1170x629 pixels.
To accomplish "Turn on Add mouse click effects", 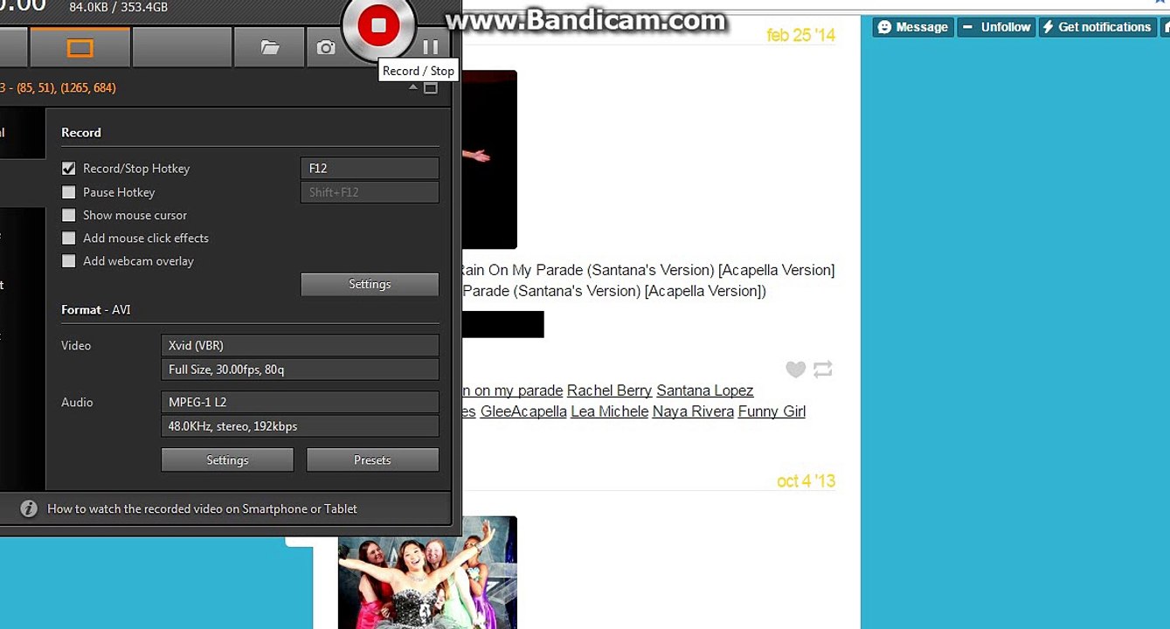I will click(x=69, y=238).
